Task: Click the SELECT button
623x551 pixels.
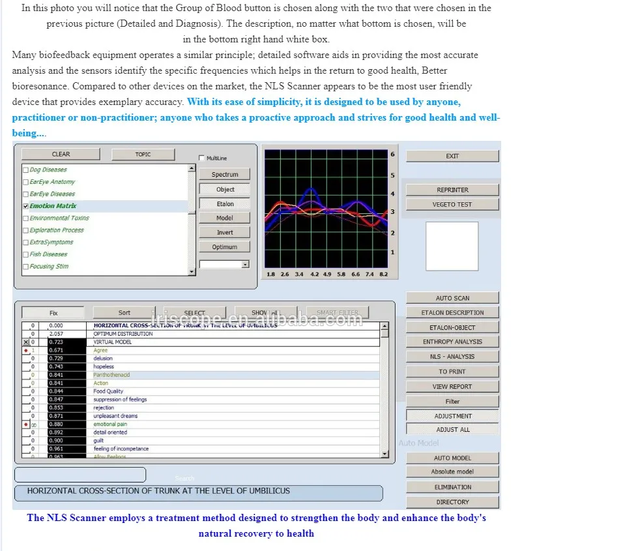Action: (x=195, y=313)
